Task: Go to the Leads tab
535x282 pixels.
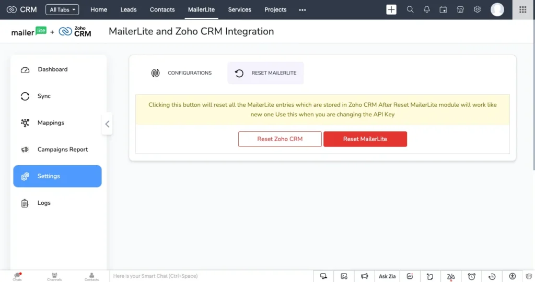Action: 129,9
